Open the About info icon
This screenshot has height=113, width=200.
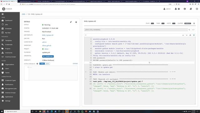coord(185,9)
